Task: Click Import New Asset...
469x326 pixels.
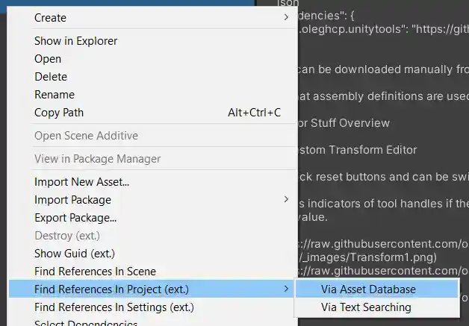Action: pyautogui.click(x=81, y=182)
